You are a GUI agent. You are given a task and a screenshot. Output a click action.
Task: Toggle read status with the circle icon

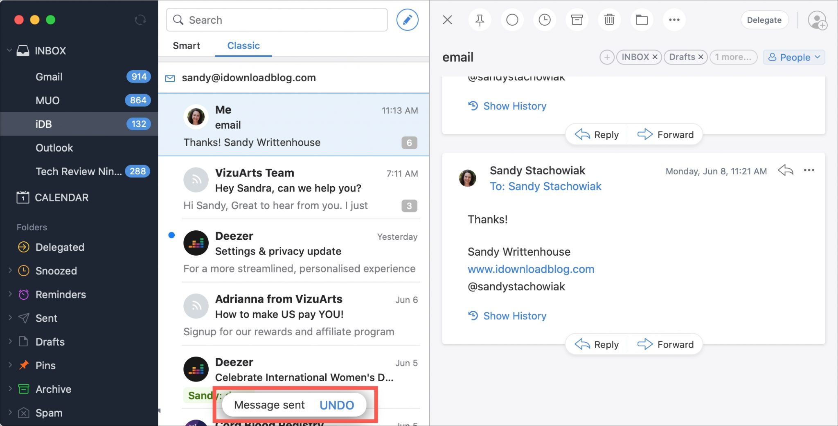(x=511, y=20)
